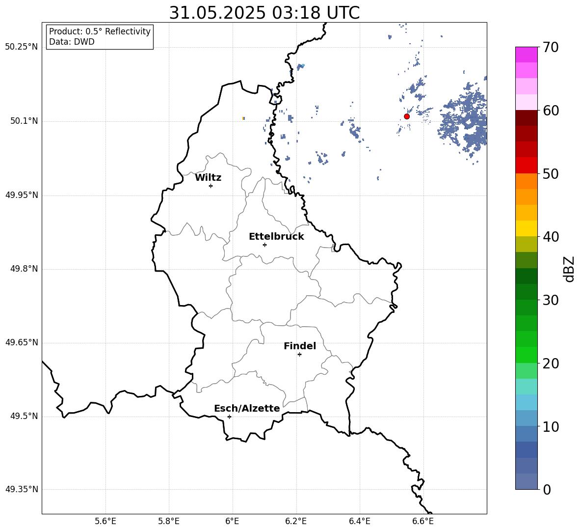Click the Wiltz station label
This screenshot has height=531, width=581.
[x=208, y=178]
